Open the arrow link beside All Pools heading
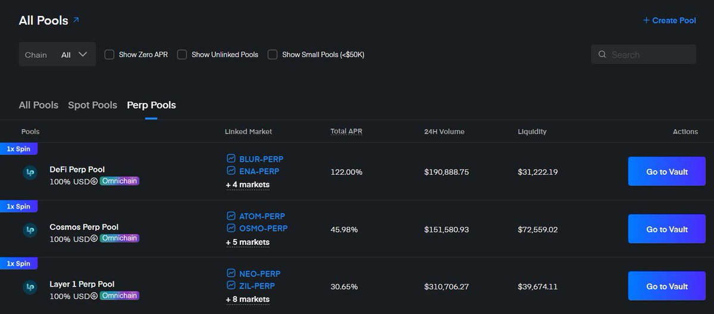 pyautogui.click(x=76, y=20)
